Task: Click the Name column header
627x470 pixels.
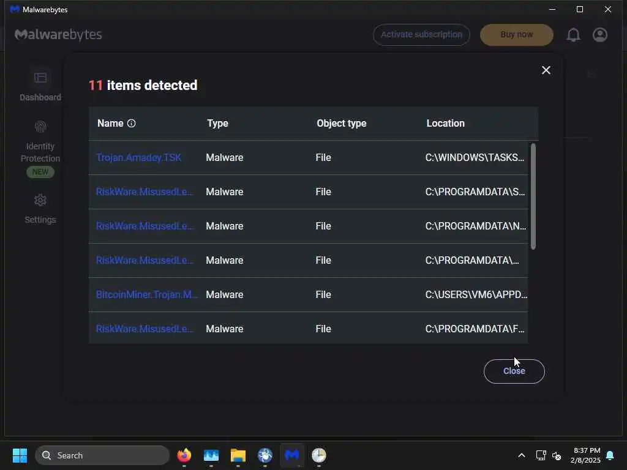Action: (x=110, y=123)
